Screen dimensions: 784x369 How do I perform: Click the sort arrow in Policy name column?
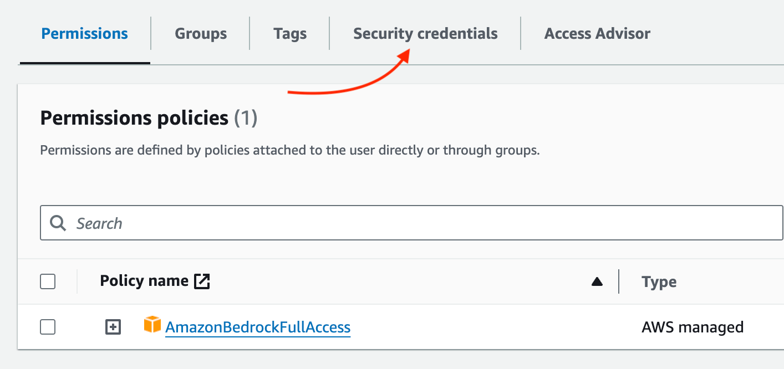(x=597, y=282)
